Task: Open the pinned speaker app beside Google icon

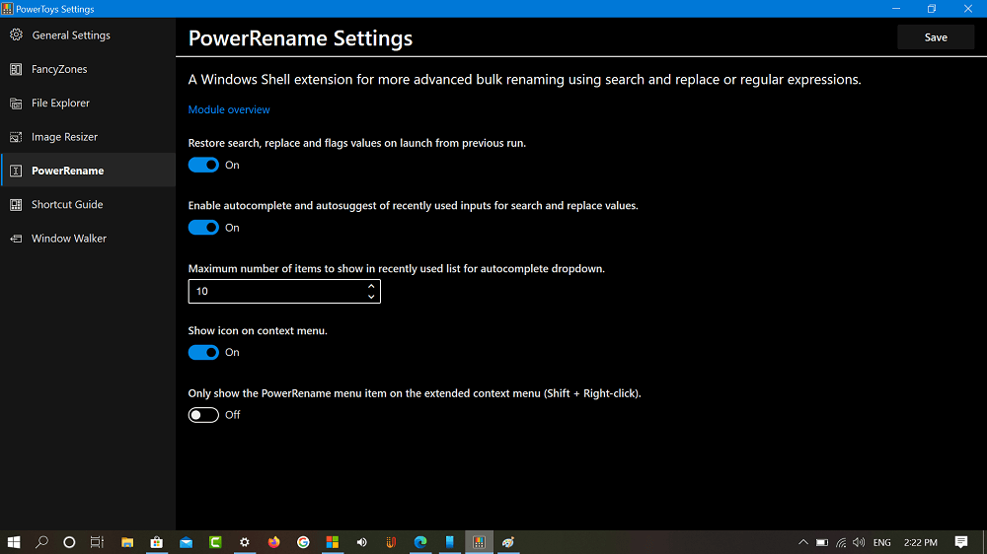Action: click(x=362, y=542)
